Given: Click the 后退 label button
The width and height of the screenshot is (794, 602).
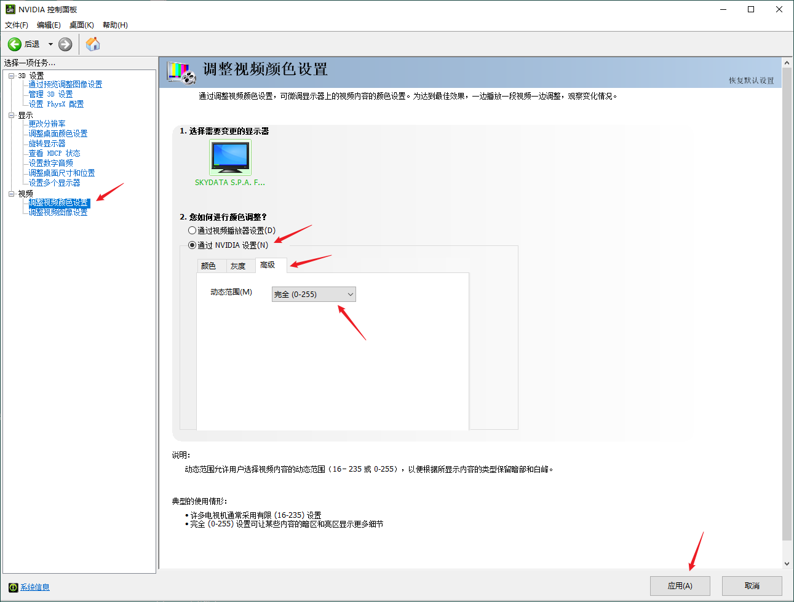Looking at the screenshot, I should click(32, 44).
